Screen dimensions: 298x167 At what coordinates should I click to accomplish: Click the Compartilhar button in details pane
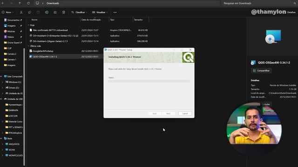point(261,71)
